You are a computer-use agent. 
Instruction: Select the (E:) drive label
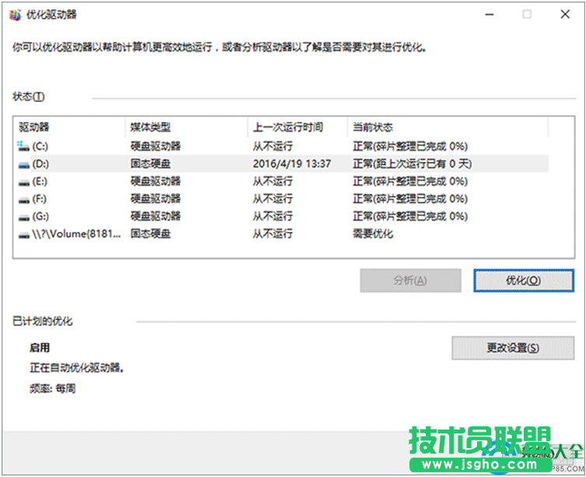[x=40, y=181]
